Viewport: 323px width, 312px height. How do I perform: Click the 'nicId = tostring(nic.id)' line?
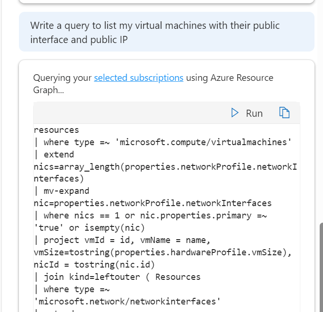[95, 265]
